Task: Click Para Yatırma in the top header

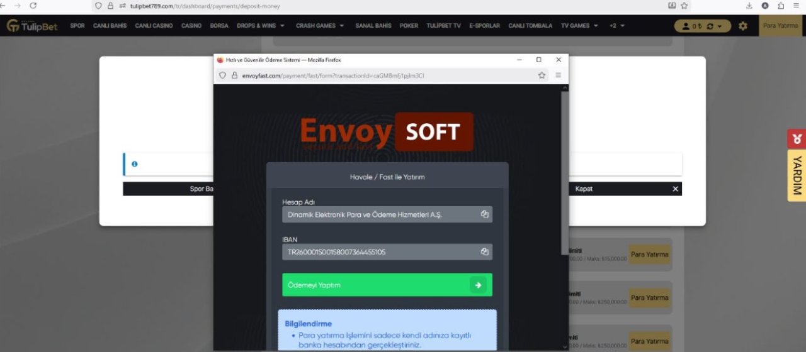Action: click(780, 26)
